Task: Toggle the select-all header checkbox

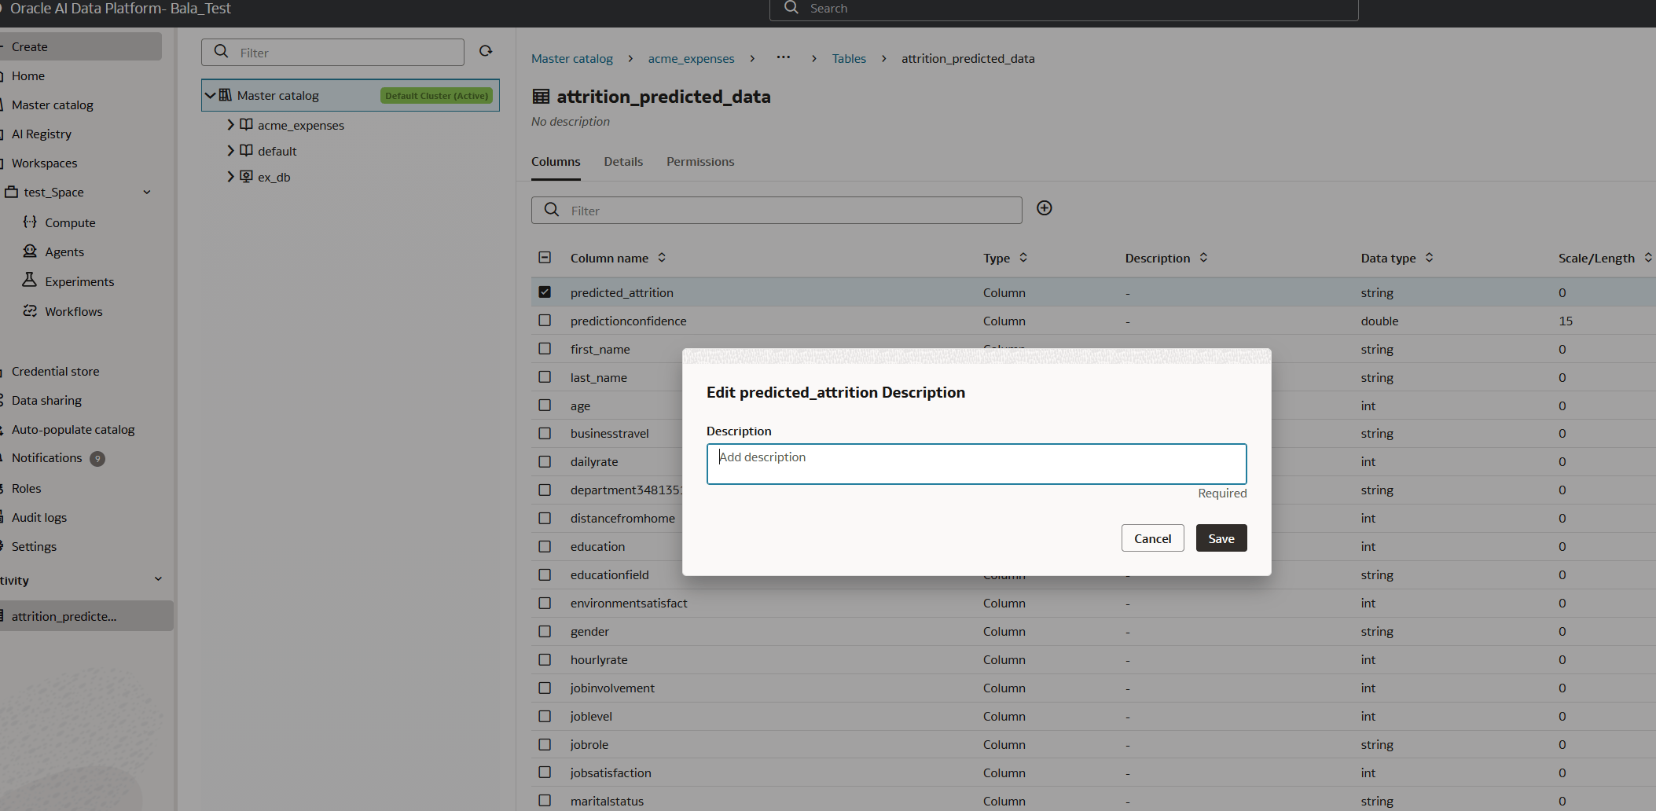Action: click(x=545, y=257)
